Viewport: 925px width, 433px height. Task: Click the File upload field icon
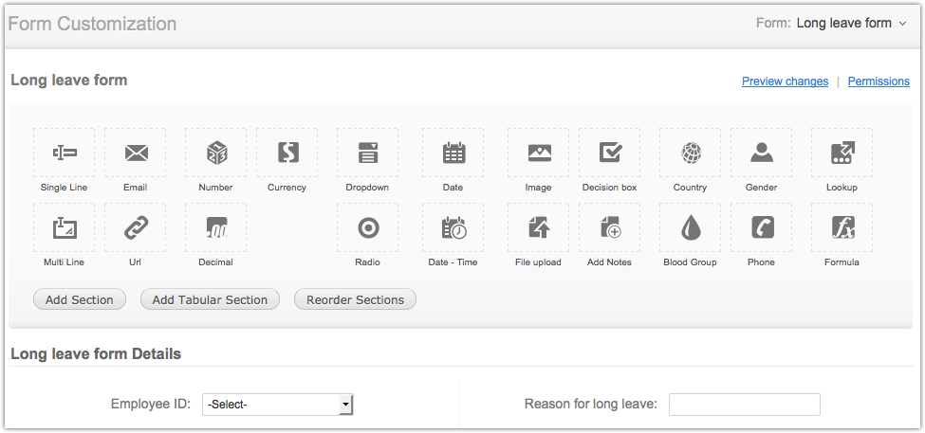pos(539,227)
